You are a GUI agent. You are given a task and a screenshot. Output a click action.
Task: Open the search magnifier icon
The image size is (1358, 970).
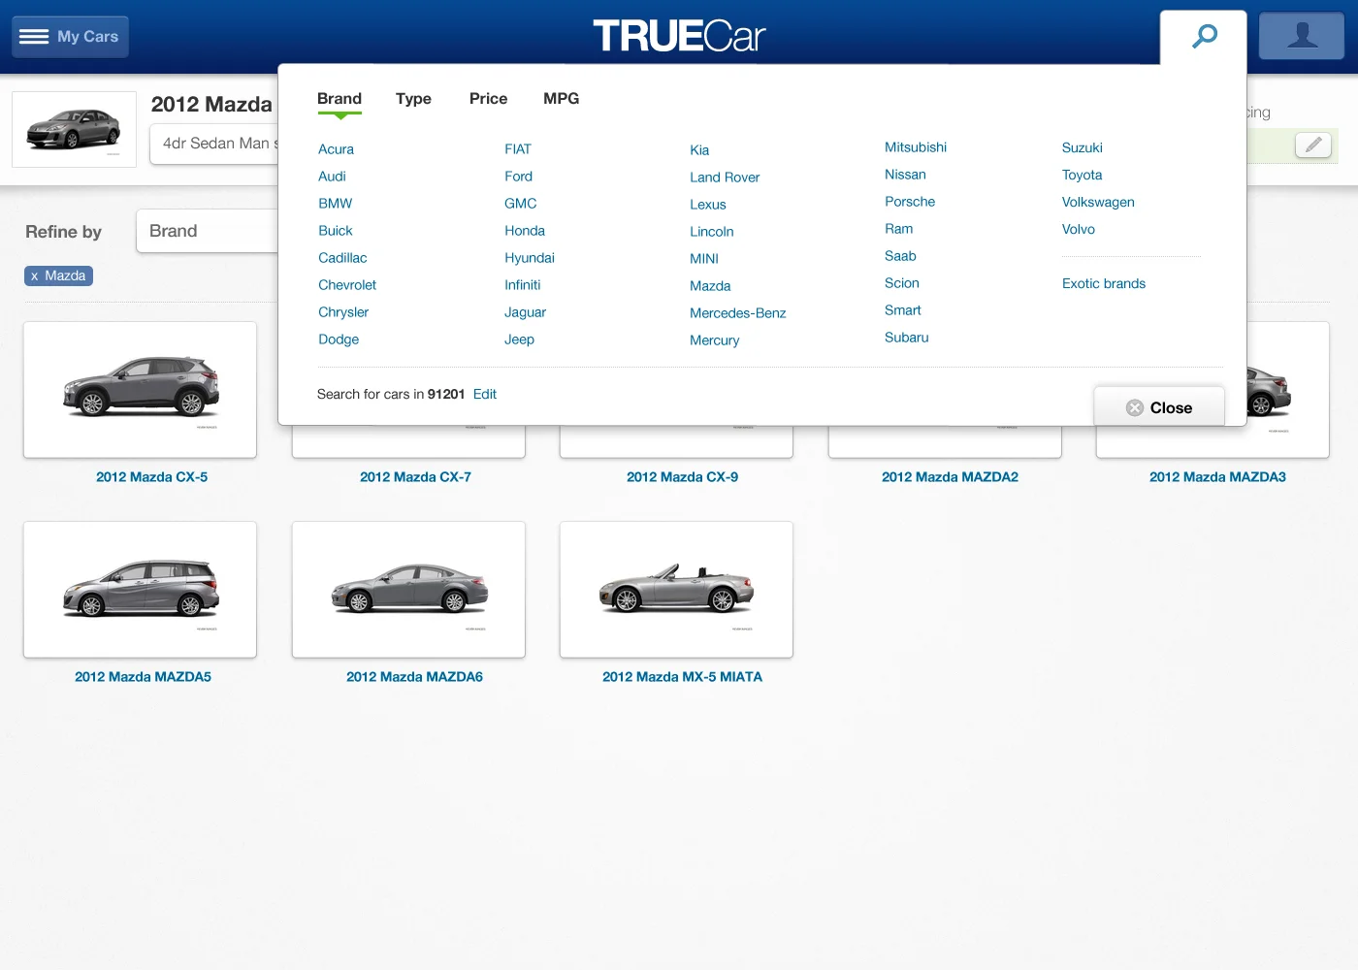(1204, 37)
